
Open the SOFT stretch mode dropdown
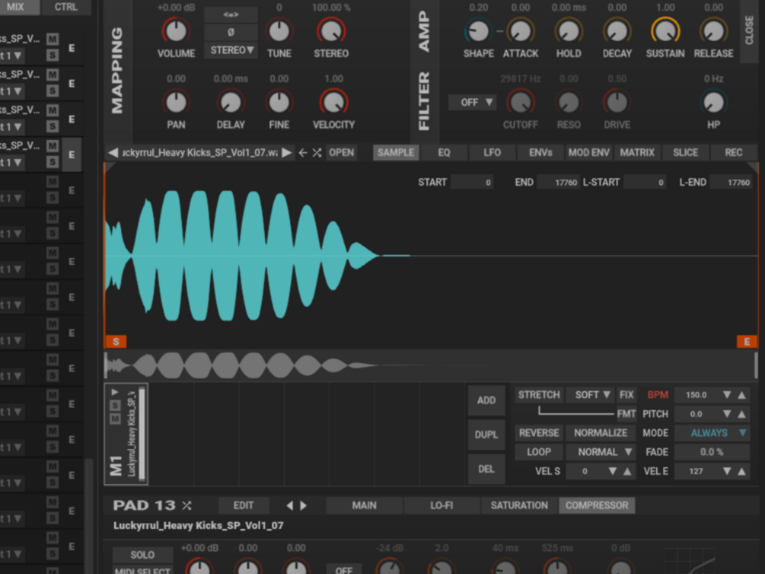pyautogui.click(x=591, y=395)
